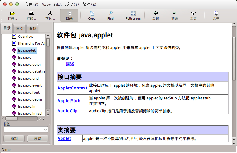This screenshot has height=153, width=237.
Task: Click the tree's horizontal scrollbar right arrow
Action: click(44, 119)
